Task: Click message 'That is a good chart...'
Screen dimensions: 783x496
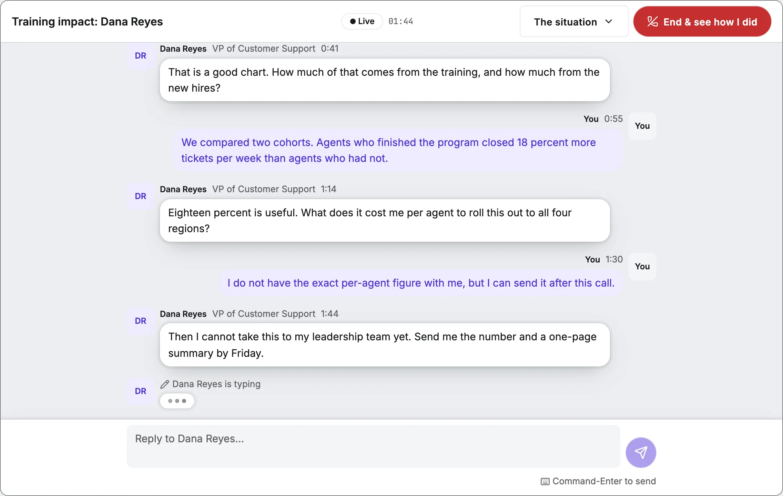Action: [385, 80]
